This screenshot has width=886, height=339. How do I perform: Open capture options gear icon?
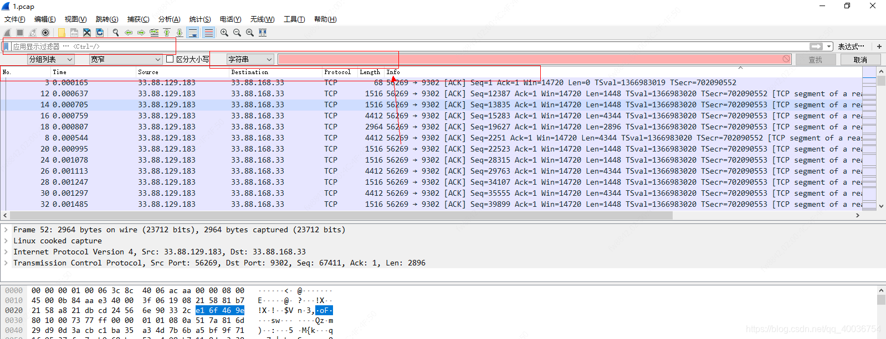point(45,33)
